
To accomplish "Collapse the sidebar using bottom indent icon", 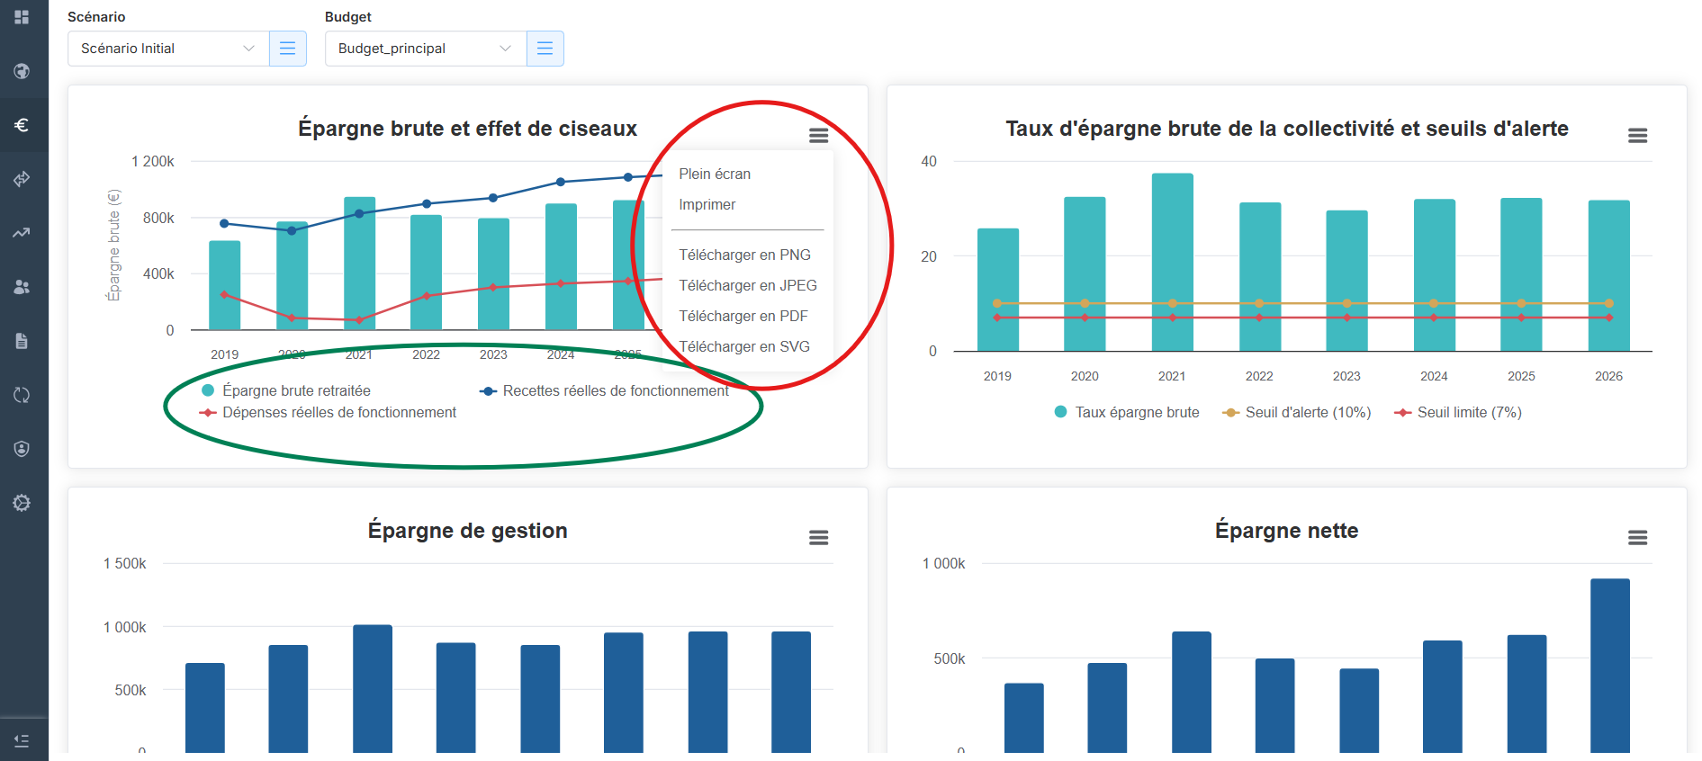I will 22,740.
